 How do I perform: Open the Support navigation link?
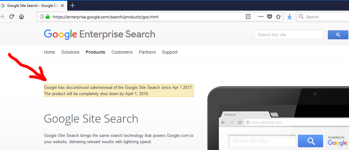[170, 52]
